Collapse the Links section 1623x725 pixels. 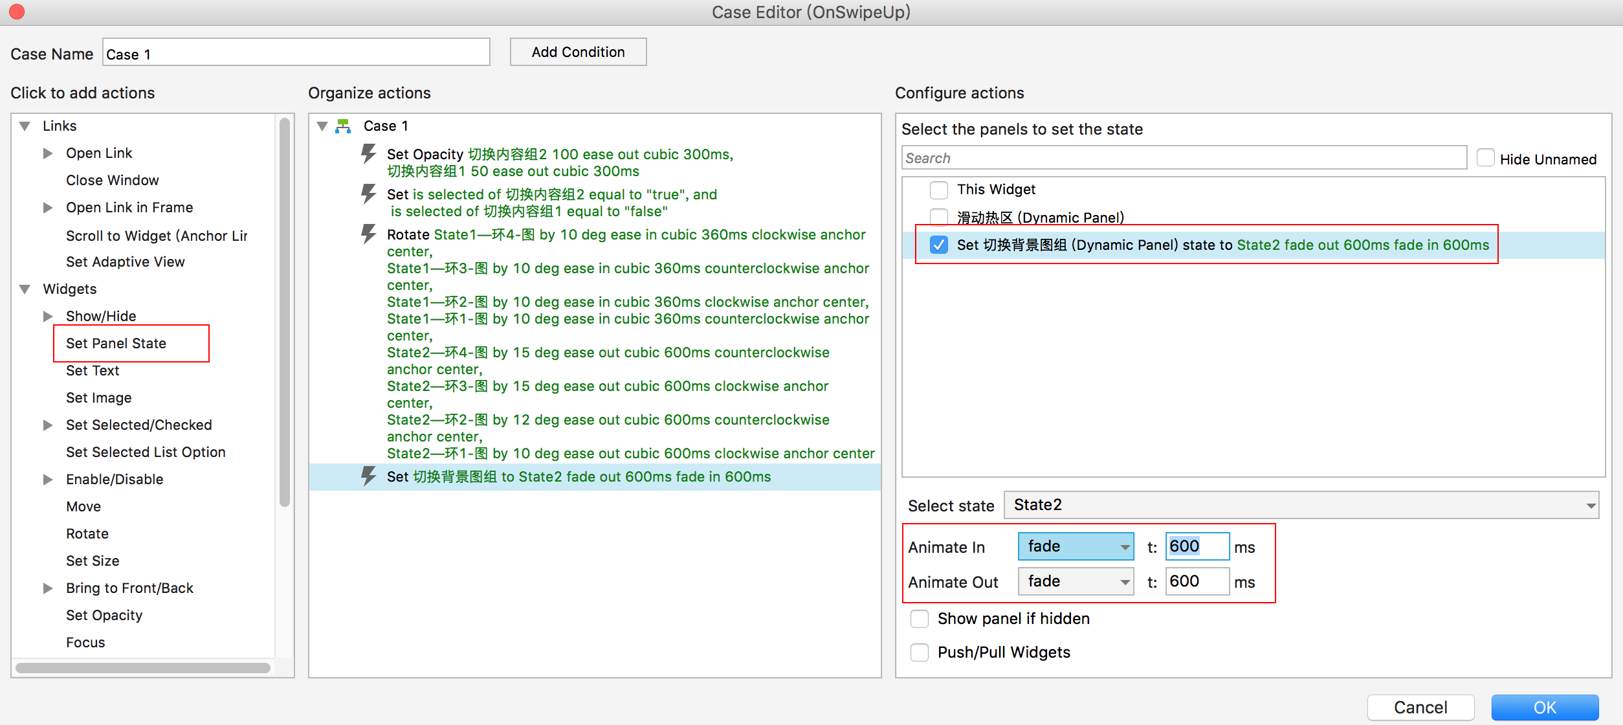tap(25, 126)
